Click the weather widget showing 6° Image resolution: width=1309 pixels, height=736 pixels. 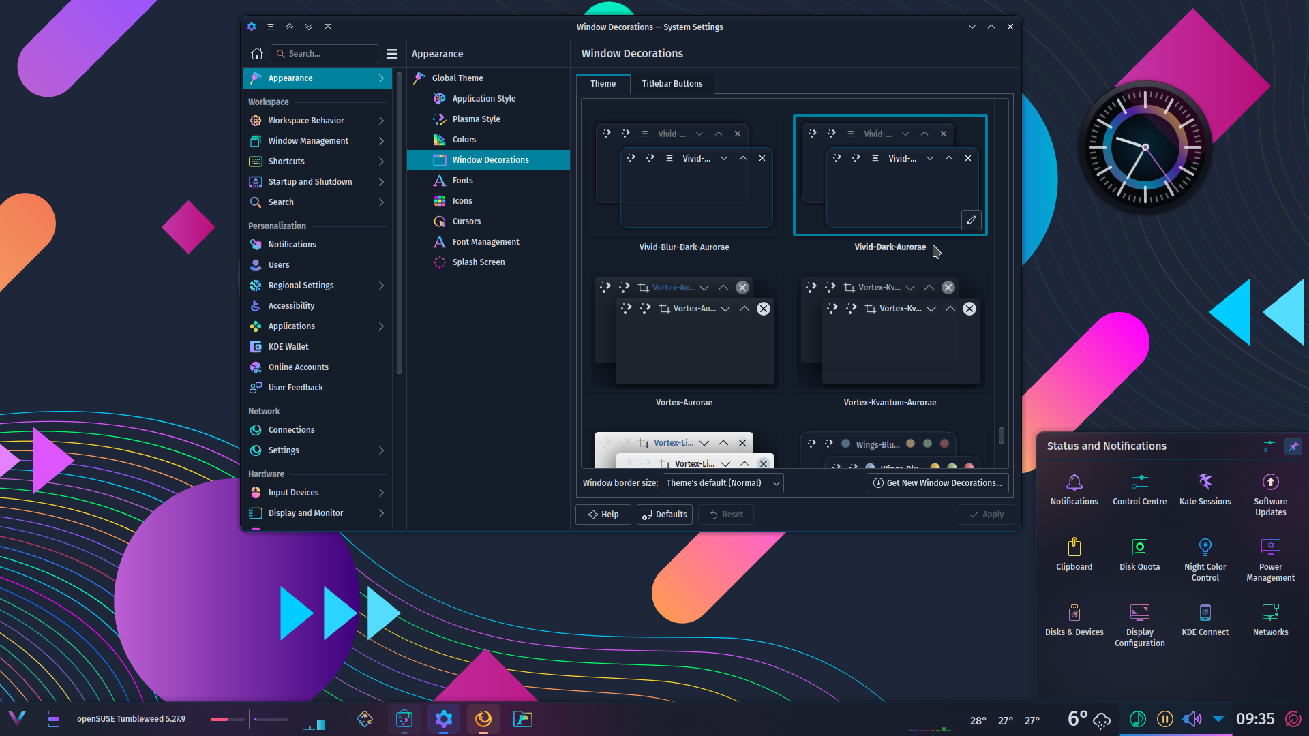(1089, 719)
